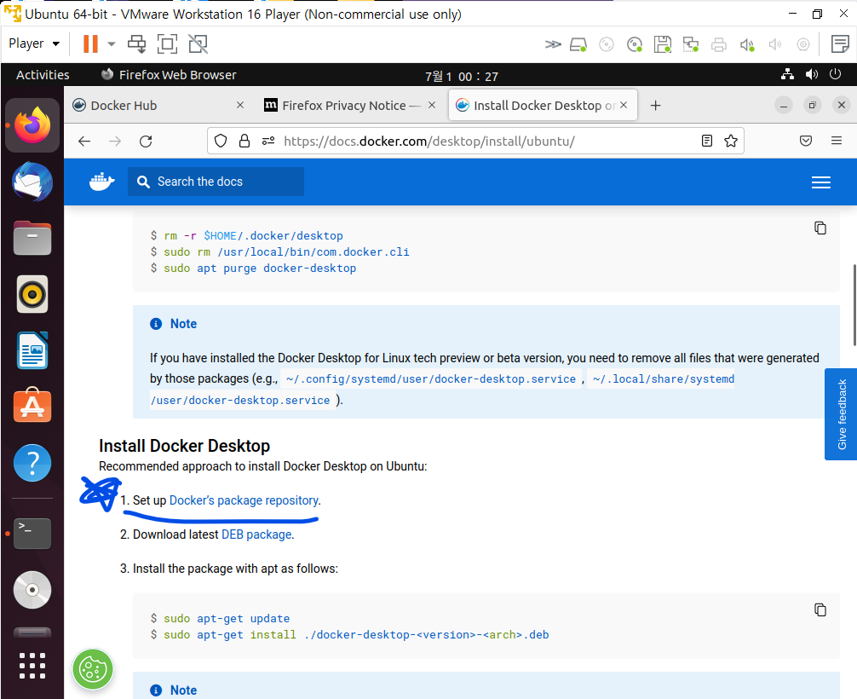Switch to Firefox Privacy Notice tab
This screenshot has height=699, width=857.
pyautogui.click(x=350, y=105)
